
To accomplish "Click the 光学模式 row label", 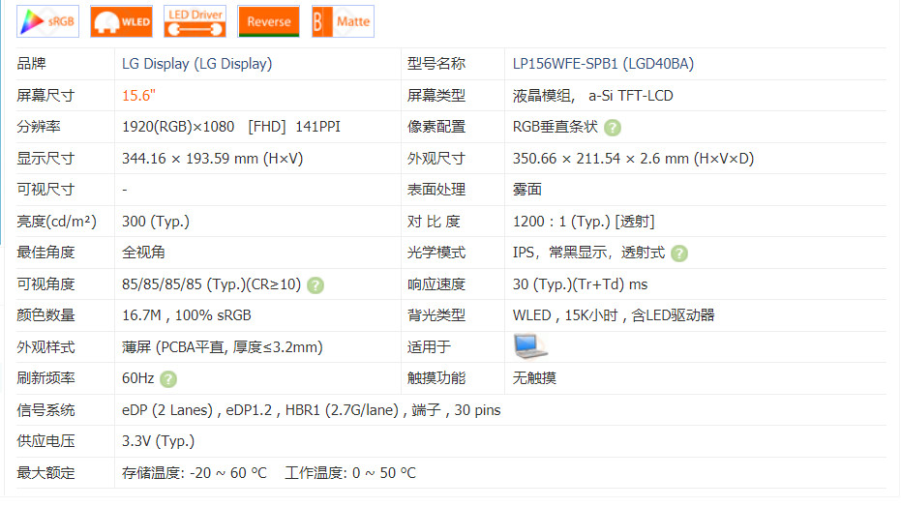I will (436, 253).
